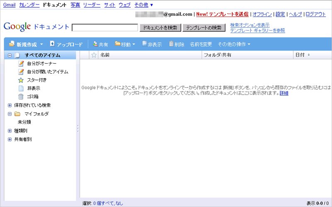Open リーダー in top navigation
332x207 pixels.
92,5
